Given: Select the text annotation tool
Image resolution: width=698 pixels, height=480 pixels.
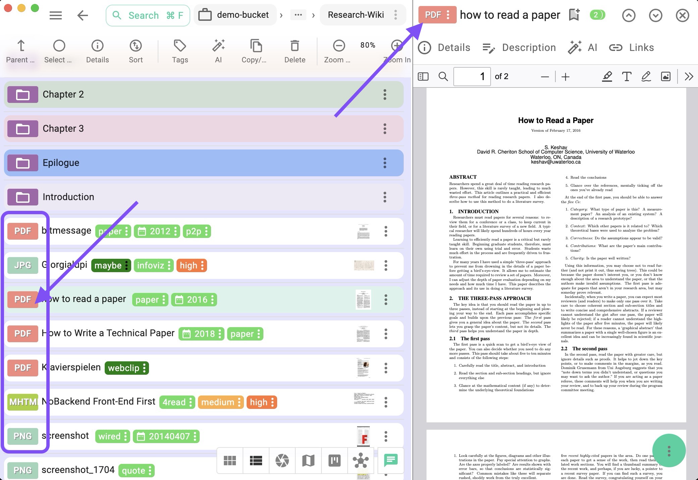Looking at the screenshot, I should [627, 76].
